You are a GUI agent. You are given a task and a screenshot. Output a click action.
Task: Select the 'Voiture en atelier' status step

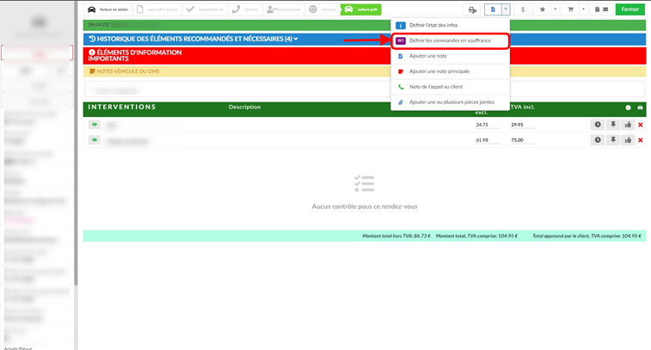point(108,9)
